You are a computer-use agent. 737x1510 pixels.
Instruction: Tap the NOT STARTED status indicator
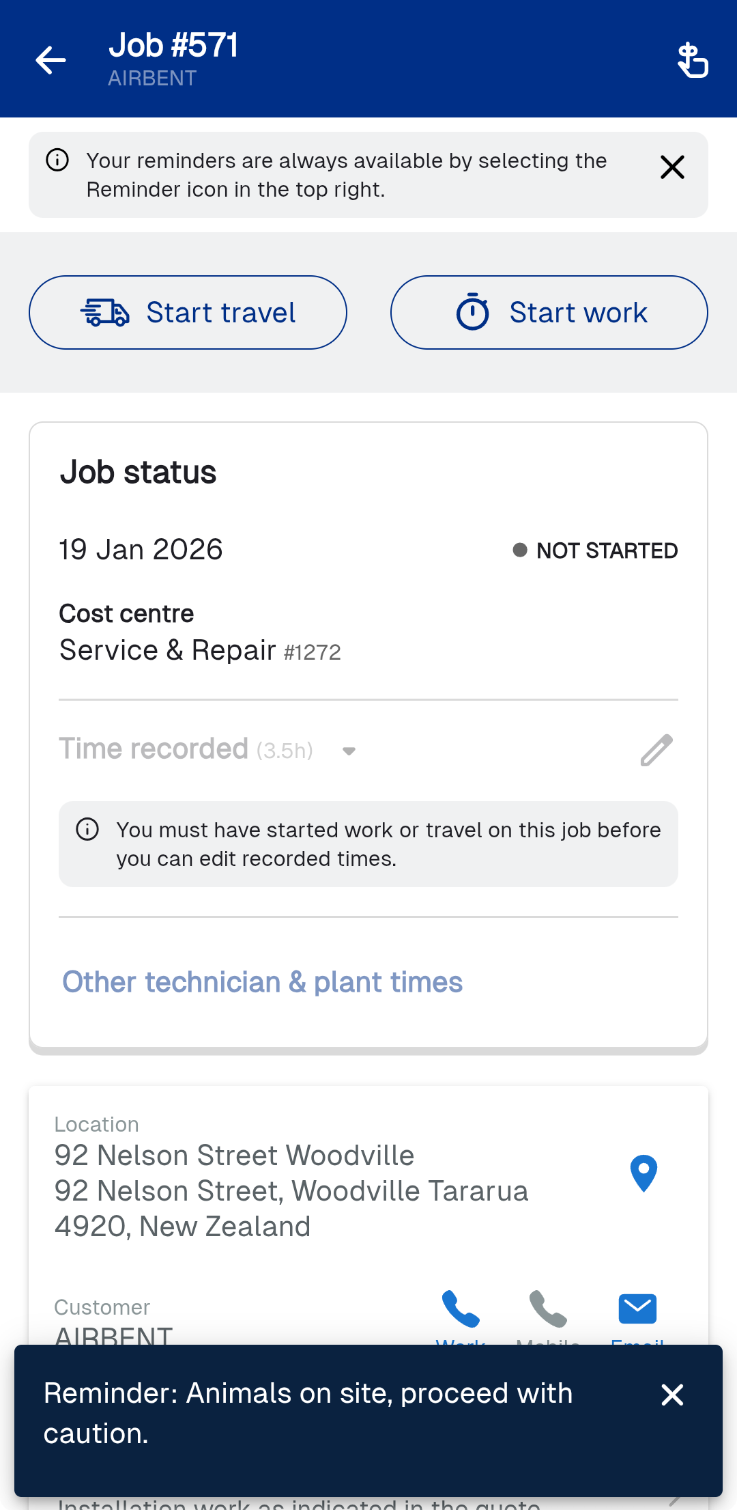pyautogui.click(x=595, y=550)
